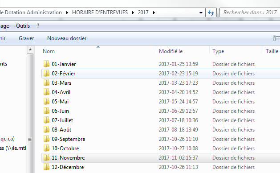Select the 12-Décembre folder name
Viewport: 280px width, 173px height.
pyautogui.click(x=68, y=167)
